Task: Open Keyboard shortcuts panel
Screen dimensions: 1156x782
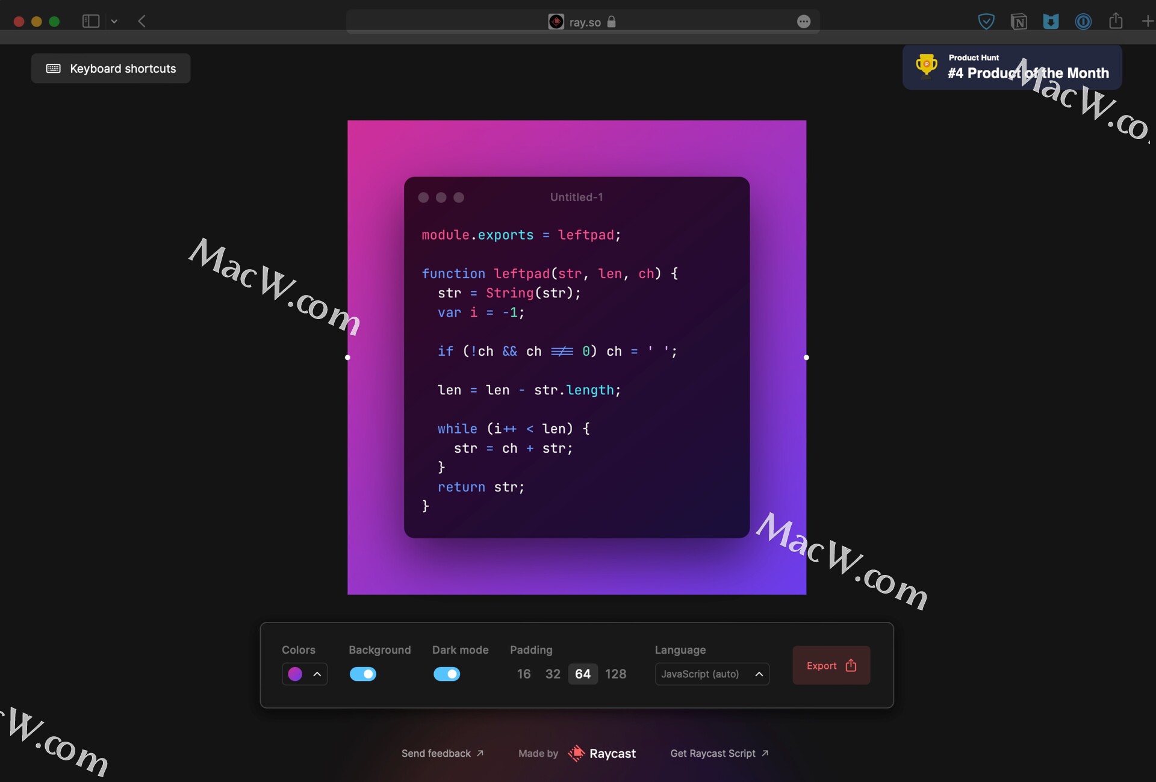Action: [x=111, y=69]
